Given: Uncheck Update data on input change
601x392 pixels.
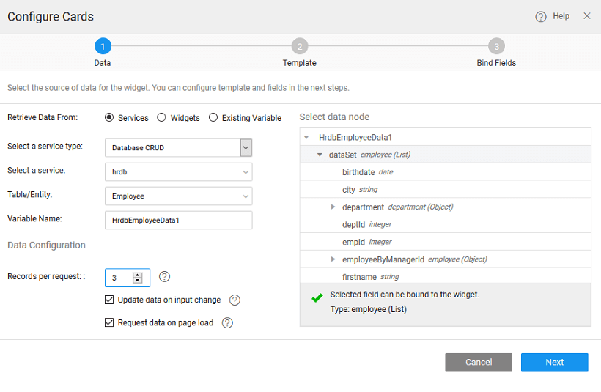Looking at the screenshot, I should point(109,300).
